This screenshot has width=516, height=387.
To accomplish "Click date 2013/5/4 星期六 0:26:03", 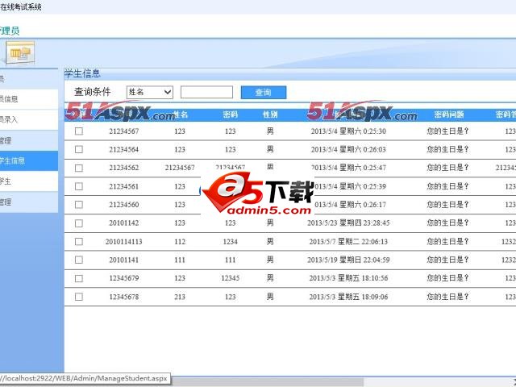I will [348, 150].
